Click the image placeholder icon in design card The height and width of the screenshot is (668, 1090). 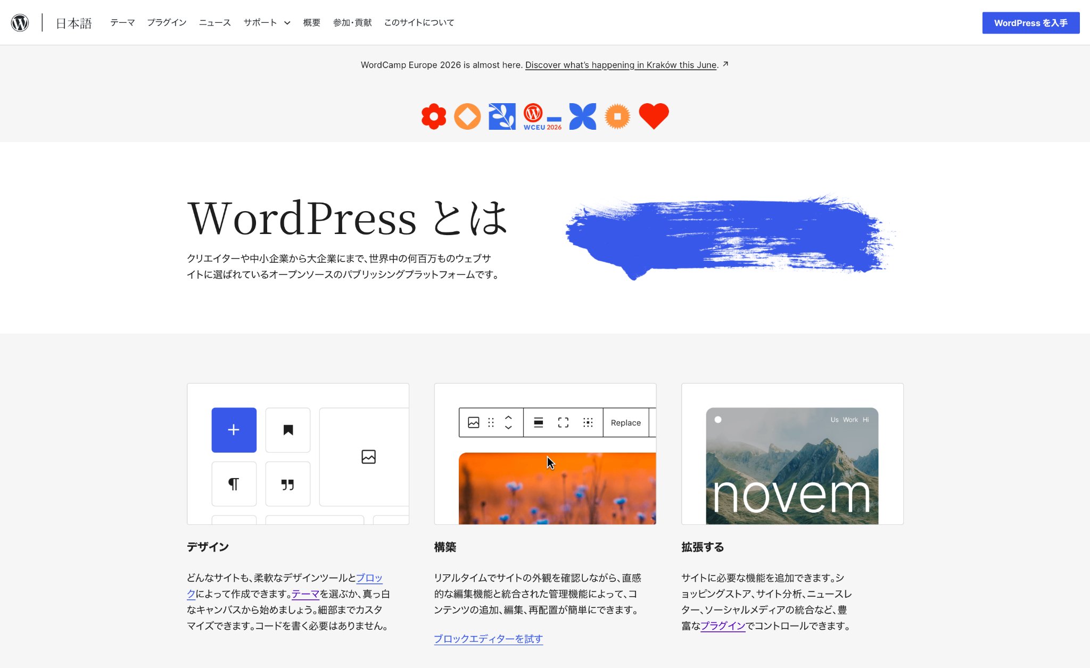(368, 457)
